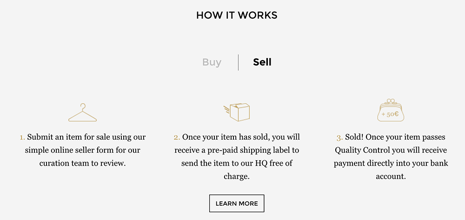Click the gold step number "3."
Image resolution: width=465 pixels, height=220 pixels.
click(340, 138)
